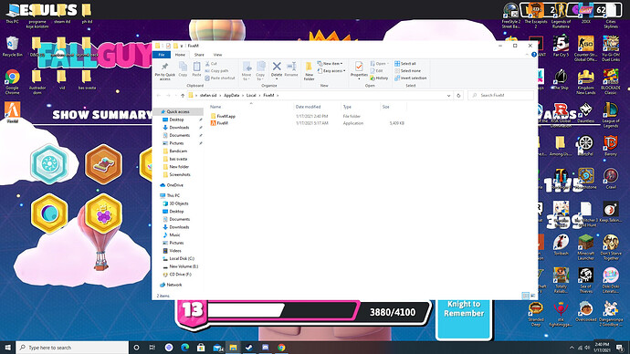Open Screenshots folder in sidebar

180,174
